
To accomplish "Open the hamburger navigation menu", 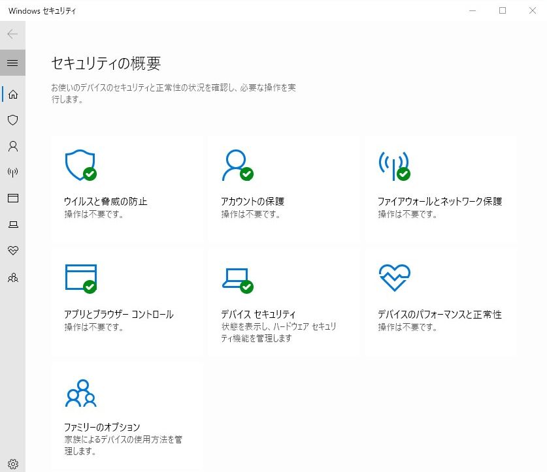I will coord(12,63).
